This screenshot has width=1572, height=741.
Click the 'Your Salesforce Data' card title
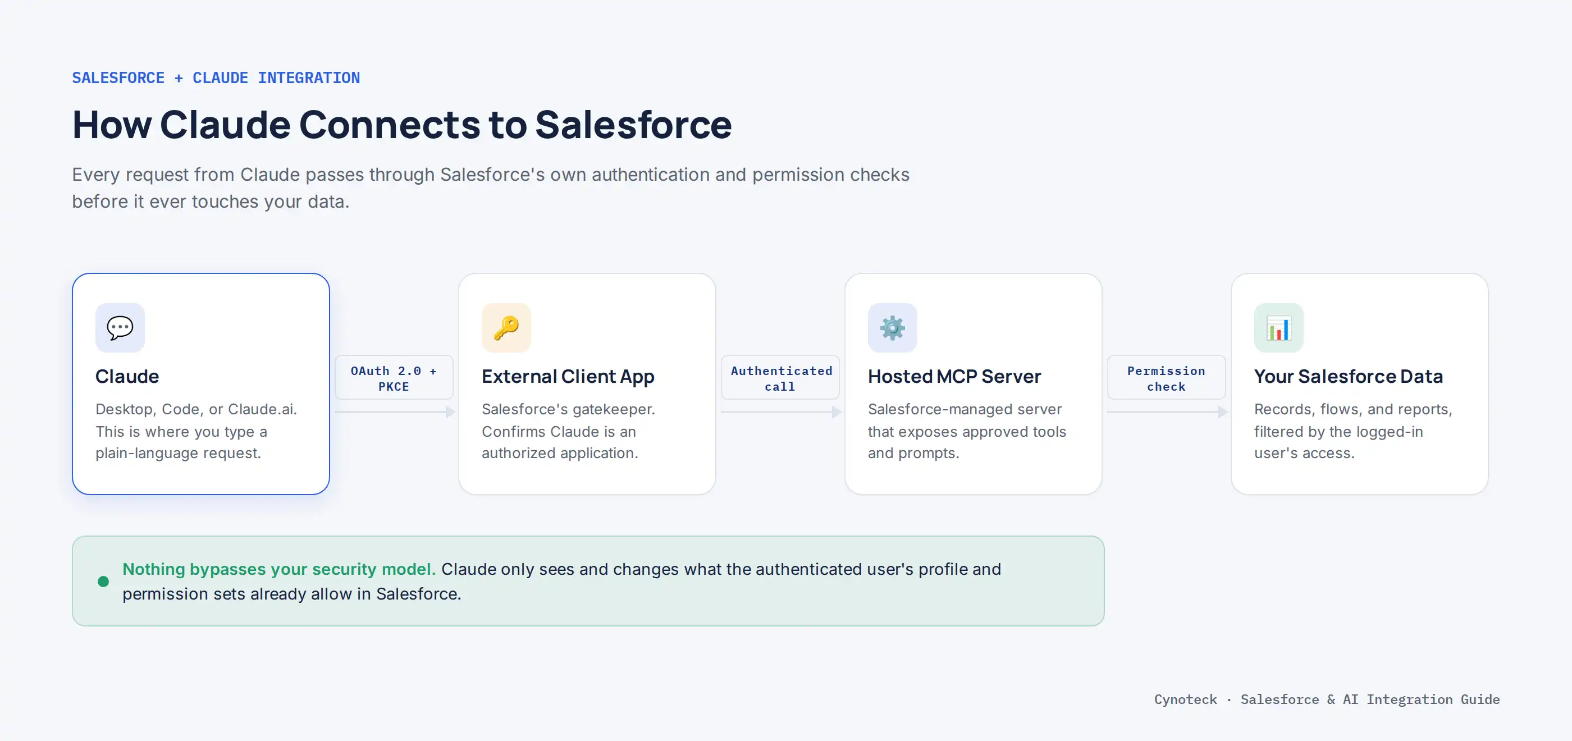point(1348,376)
